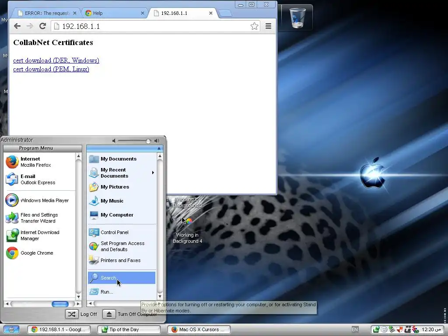Open My Pictures folder
448x336 pixels.
(x=122, y=187)
